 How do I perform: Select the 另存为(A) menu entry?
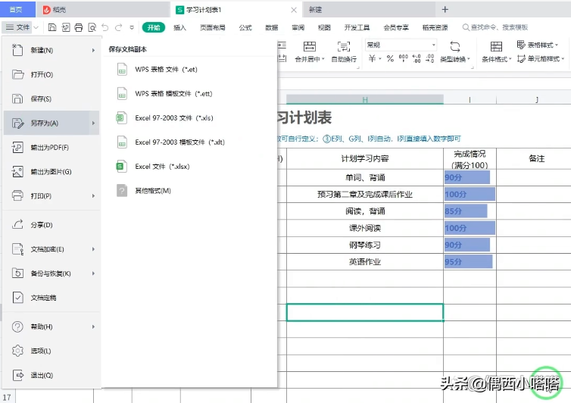[51, 123]
